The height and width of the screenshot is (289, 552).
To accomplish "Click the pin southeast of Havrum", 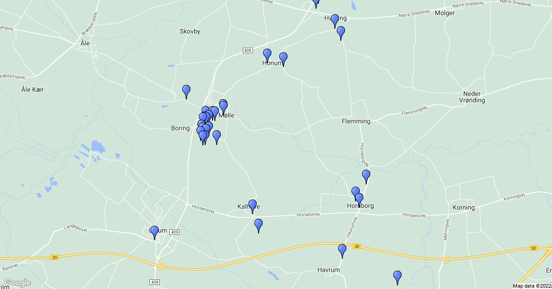I will tap(397, 278).
